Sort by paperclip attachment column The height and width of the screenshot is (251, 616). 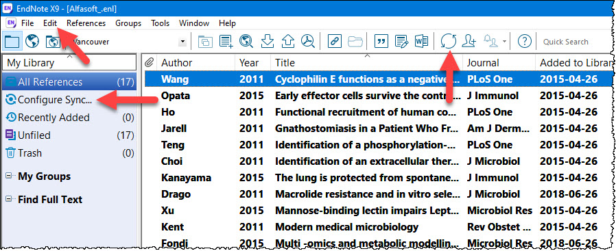149,63
